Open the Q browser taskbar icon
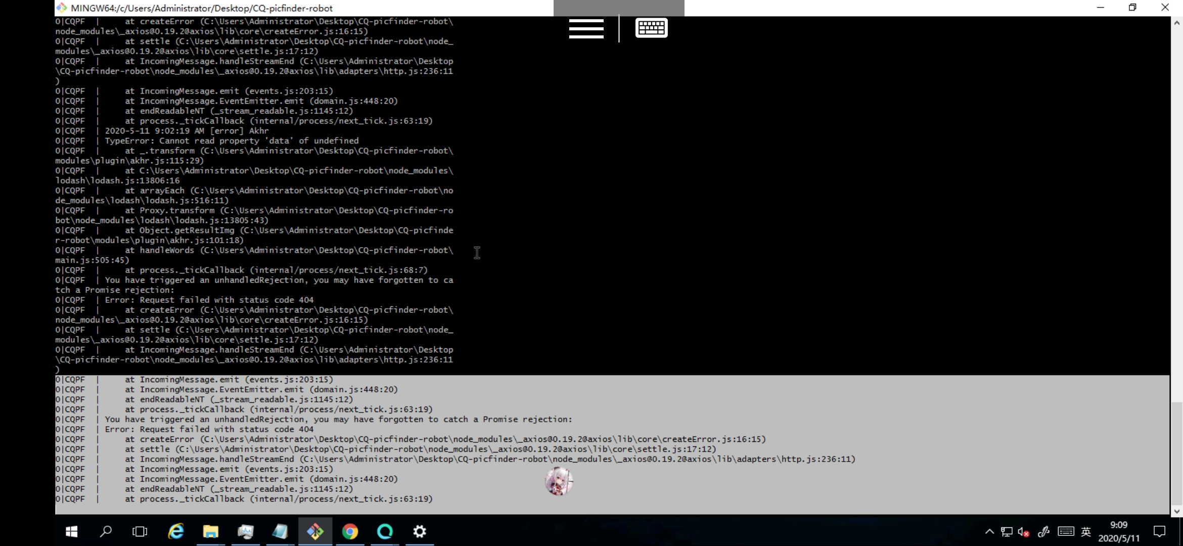Viewport: 1183px width, 546px height. (x=385, y=532)
